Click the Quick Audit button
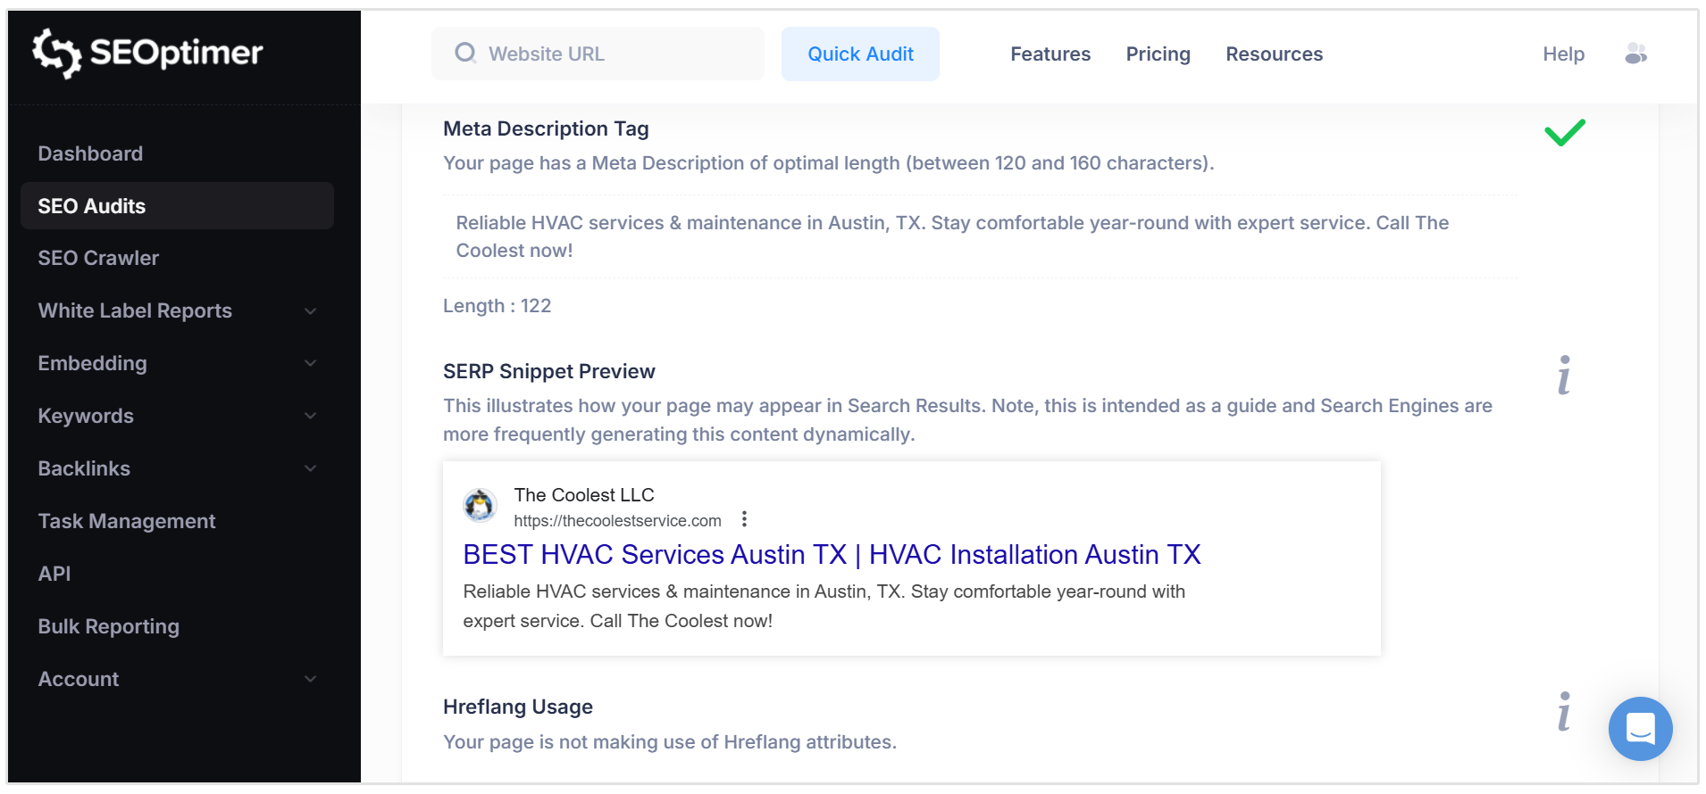 (x=860, y=54)
